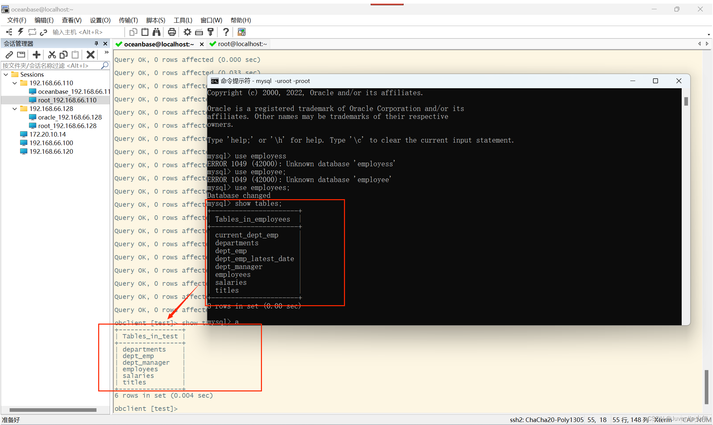Click the copy icon in the session manager
This screenshot has width=713, height=425.
(64, 55)
